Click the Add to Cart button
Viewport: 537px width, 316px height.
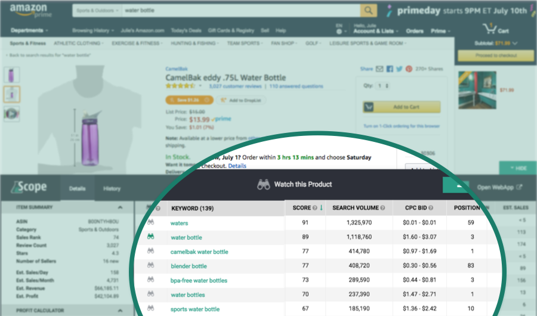[x=402, y=107]
